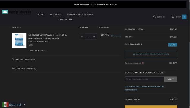
Task: Click the Apply coupon button
Action: click(171, 79)
